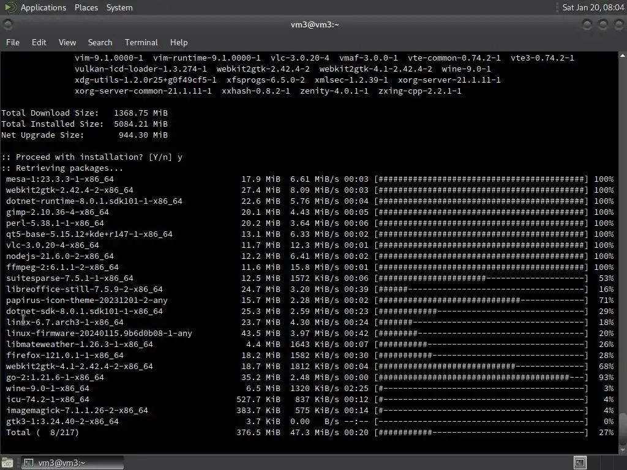627x470 pixels.
Task: Open the terminal View menu
Action: (67, 42)
